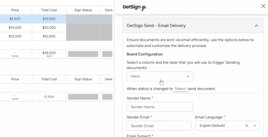
Task: Click the globe icon beside N/A
Action: pos(46,97)
